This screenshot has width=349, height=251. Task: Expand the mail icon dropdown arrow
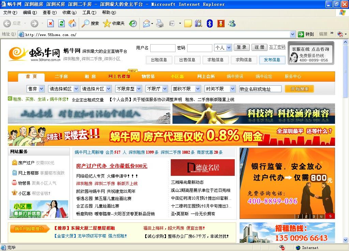tap(152, 23)
